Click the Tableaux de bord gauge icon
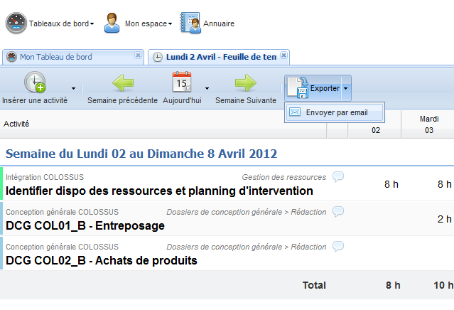 point(16,23)
